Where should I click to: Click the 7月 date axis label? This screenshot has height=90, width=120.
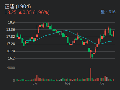click(102, 83)
